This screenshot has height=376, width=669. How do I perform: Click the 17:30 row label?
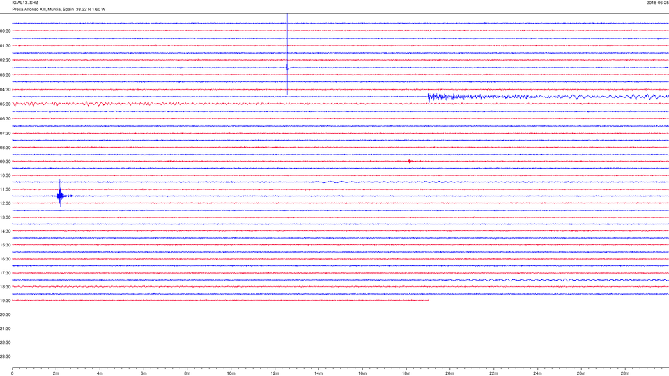pyautogui.click(x=5, y=273)
